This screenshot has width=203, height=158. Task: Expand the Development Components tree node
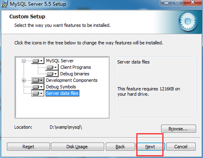click(24, 80)
